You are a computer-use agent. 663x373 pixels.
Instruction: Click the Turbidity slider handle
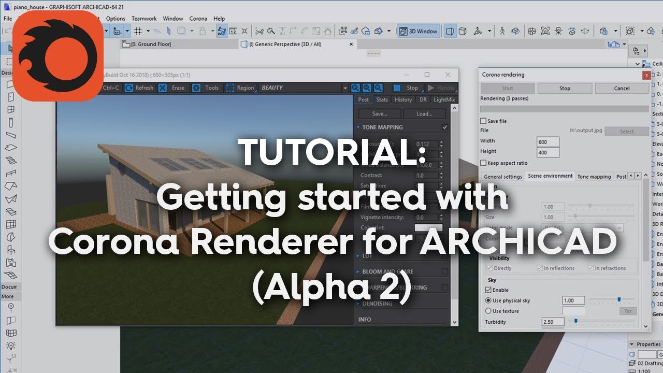pyautogui.click(x=576, y=321)
